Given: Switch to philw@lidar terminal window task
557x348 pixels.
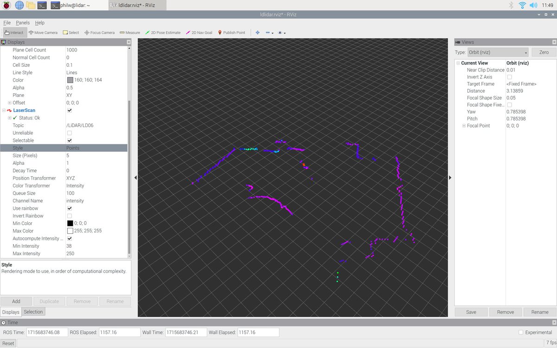Looking at the screenshot, I should [x=71, y=5].
